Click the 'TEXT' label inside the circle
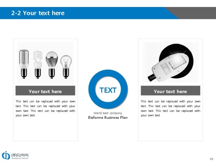This screenshot has height=162, width=216. pyautogui.click(x=108, y=90)
